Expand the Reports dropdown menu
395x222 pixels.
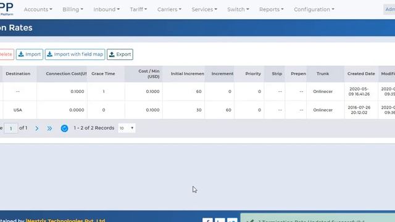272,9
